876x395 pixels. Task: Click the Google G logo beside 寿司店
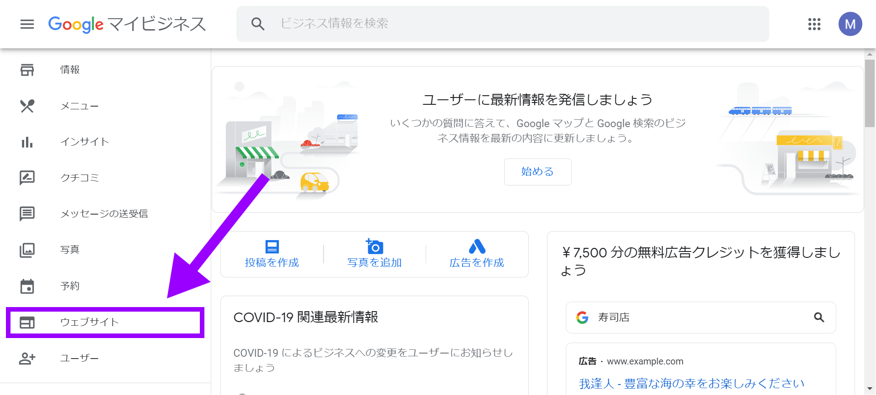(x=582, y=317)
